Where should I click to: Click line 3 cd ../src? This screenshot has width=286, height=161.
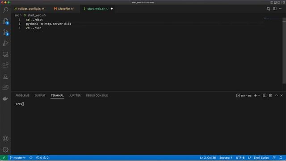coord(34,28)
